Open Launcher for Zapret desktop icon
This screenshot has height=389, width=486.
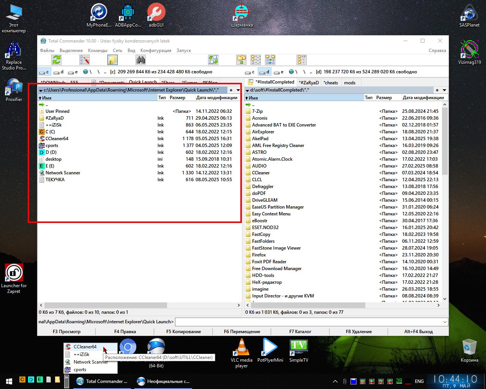tap(14, 278)
